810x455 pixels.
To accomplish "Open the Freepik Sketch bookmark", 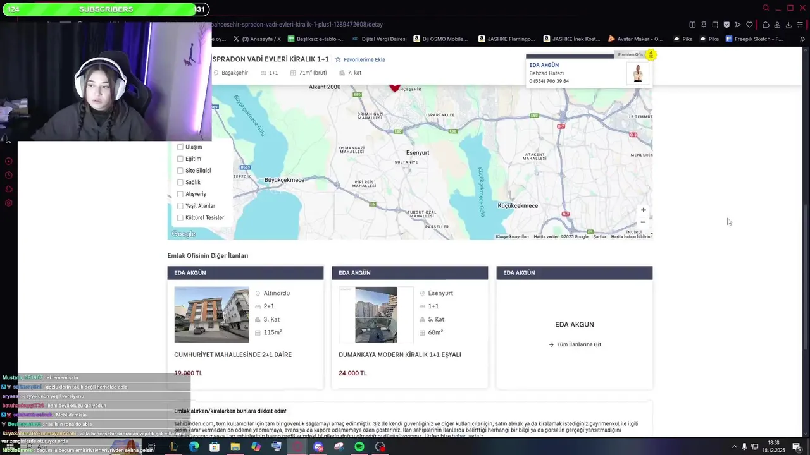I will coord(754,39).
